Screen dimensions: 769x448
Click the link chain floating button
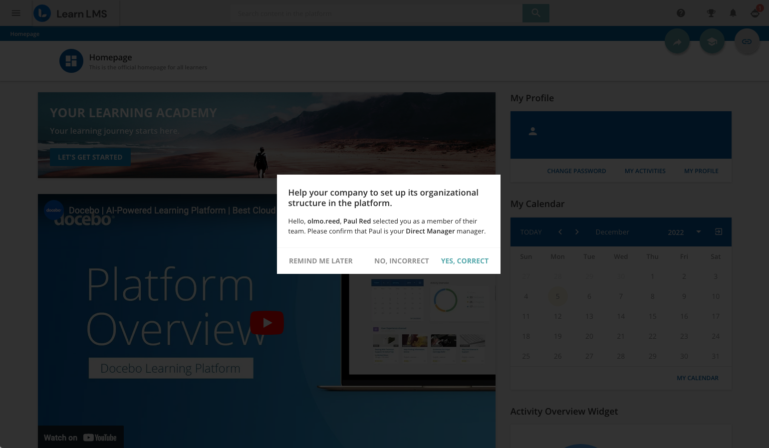747,42
